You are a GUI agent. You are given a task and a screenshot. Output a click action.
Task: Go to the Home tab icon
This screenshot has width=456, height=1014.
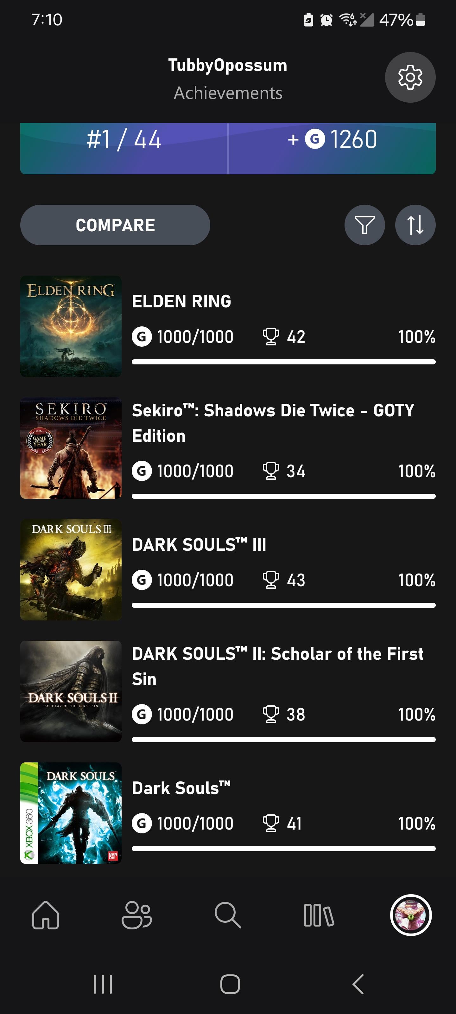pos(46,915)
